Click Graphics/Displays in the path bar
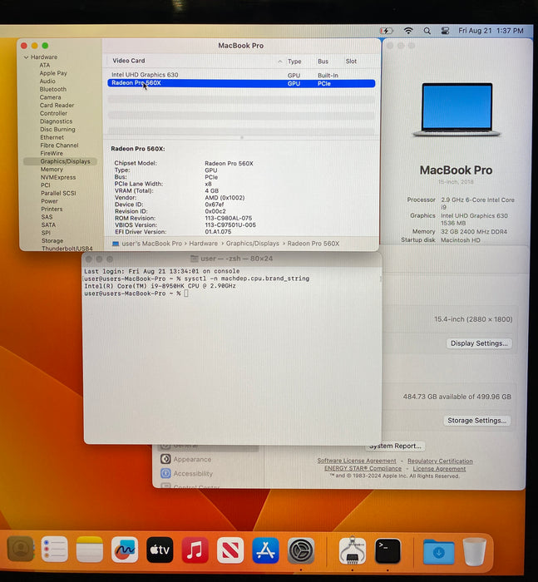Image resolution: width=538 pixels, height=582 pixels. tap(253, 244)
